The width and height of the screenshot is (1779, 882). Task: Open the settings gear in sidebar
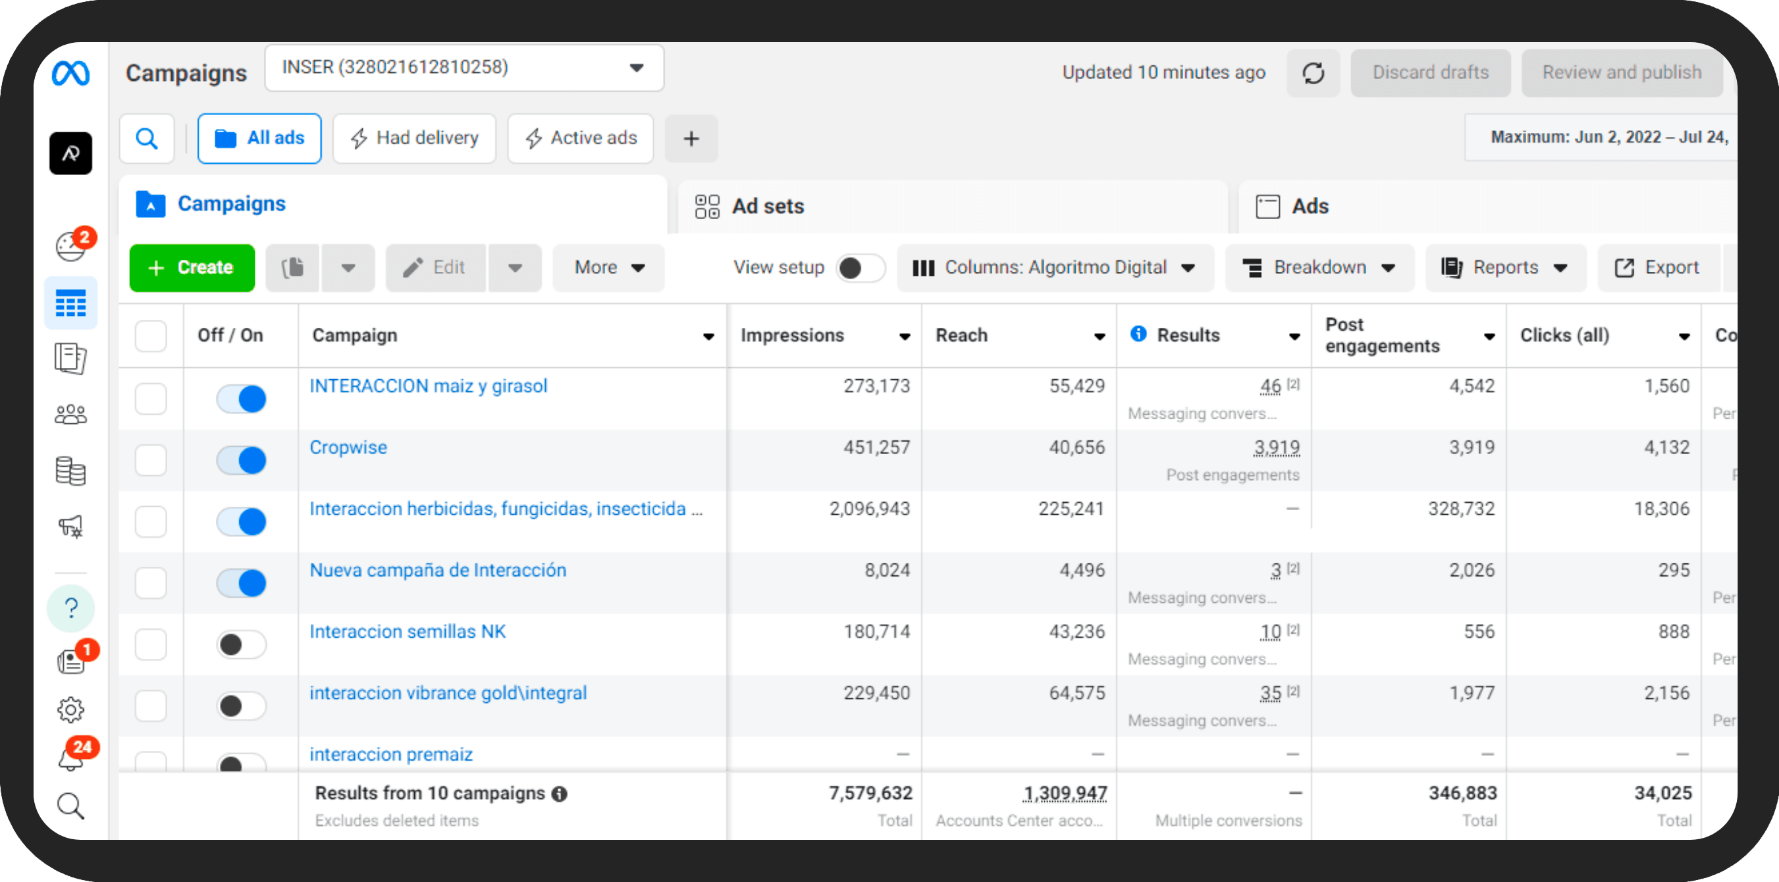[70, 710]
